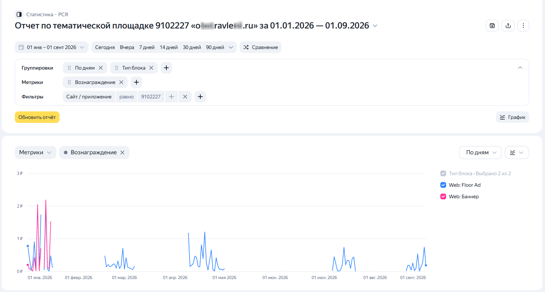
Task: Save report using the floppy disk icon
Action: pos(492,26)
